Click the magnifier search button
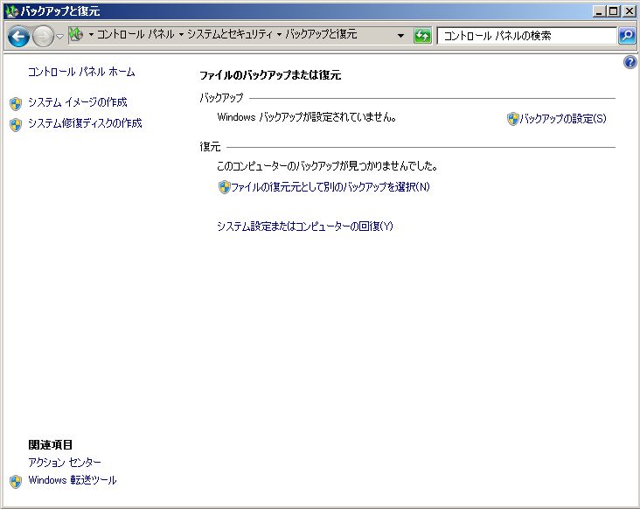This screenshot has width=640, height=509. coord(627,36)
